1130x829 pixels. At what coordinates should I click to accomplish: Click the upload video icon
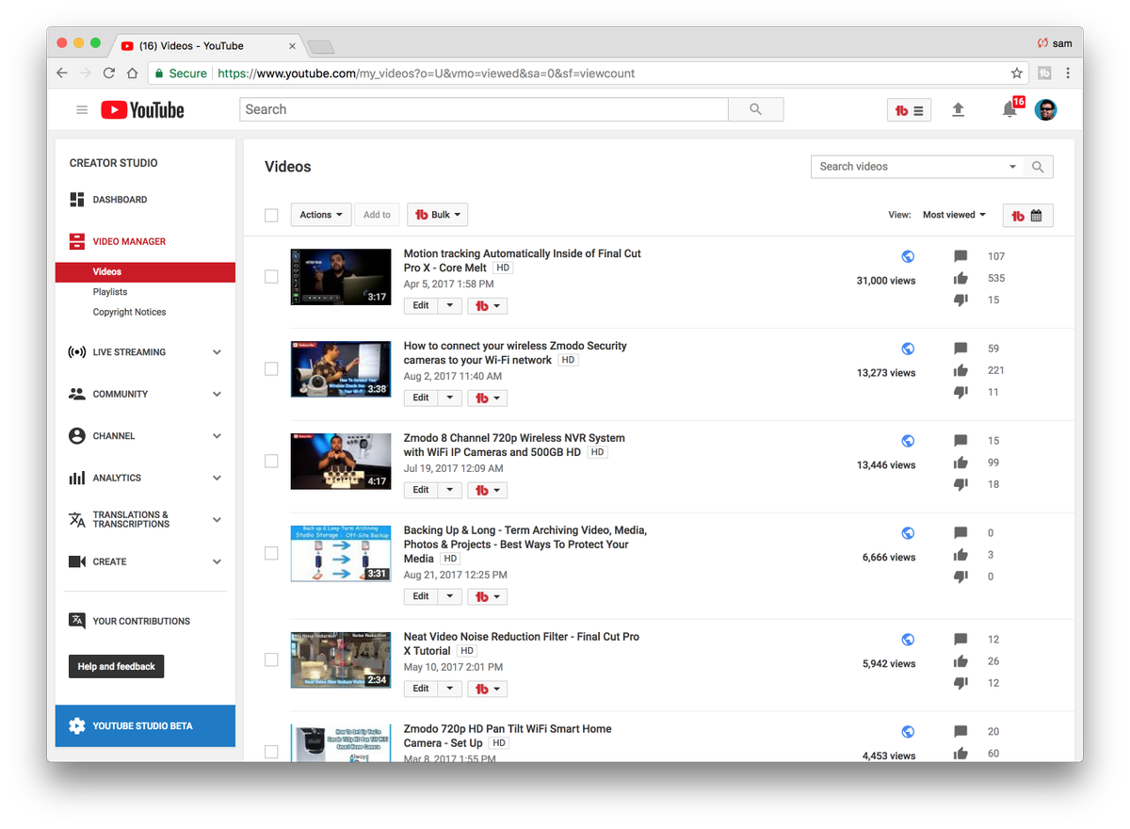click(958, 110)
